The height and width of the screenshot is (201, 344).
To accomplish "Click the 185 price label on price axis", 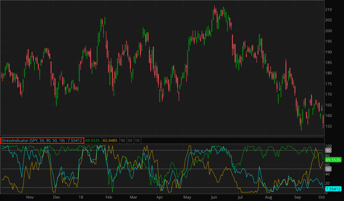I will (328, 62).
